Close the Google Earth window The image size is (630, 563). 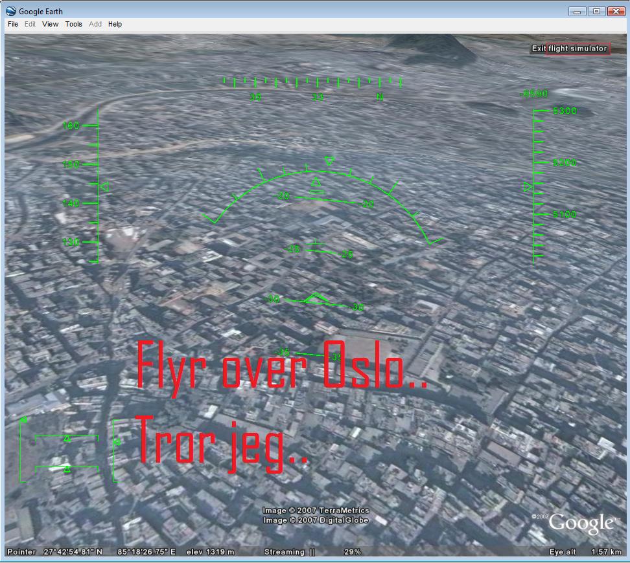616,12
